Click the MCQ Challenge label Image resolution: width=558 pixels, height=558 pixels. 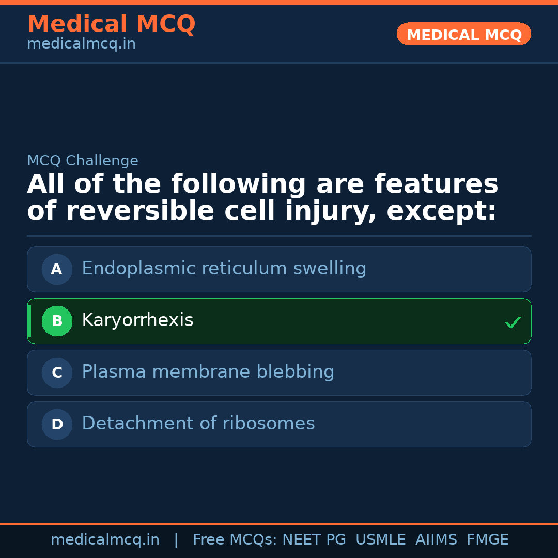tap(83, 161)
